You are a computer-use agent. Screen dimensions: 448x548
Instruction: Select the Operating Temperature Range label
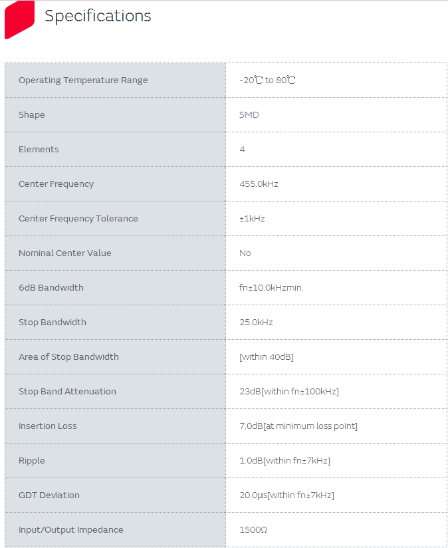[x=83, y=80]
